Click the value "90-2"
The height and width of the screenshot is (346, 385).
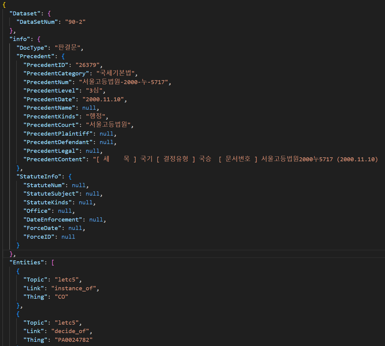[x=75, y=22]
